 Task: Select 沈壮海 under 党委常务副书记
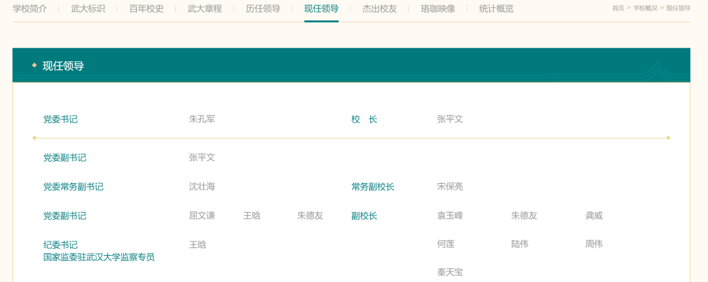click(x=202, y=186)
